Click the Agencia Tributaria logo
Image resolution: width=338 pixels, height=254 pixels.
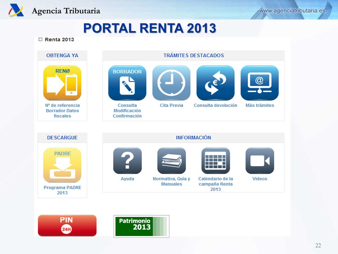click(16, 10)
